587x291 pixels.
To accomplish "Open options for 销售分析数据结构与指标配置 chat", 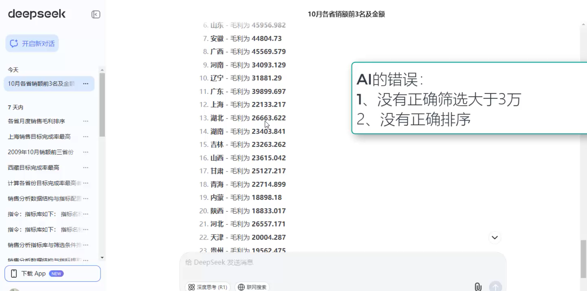I will coord(86,199).
